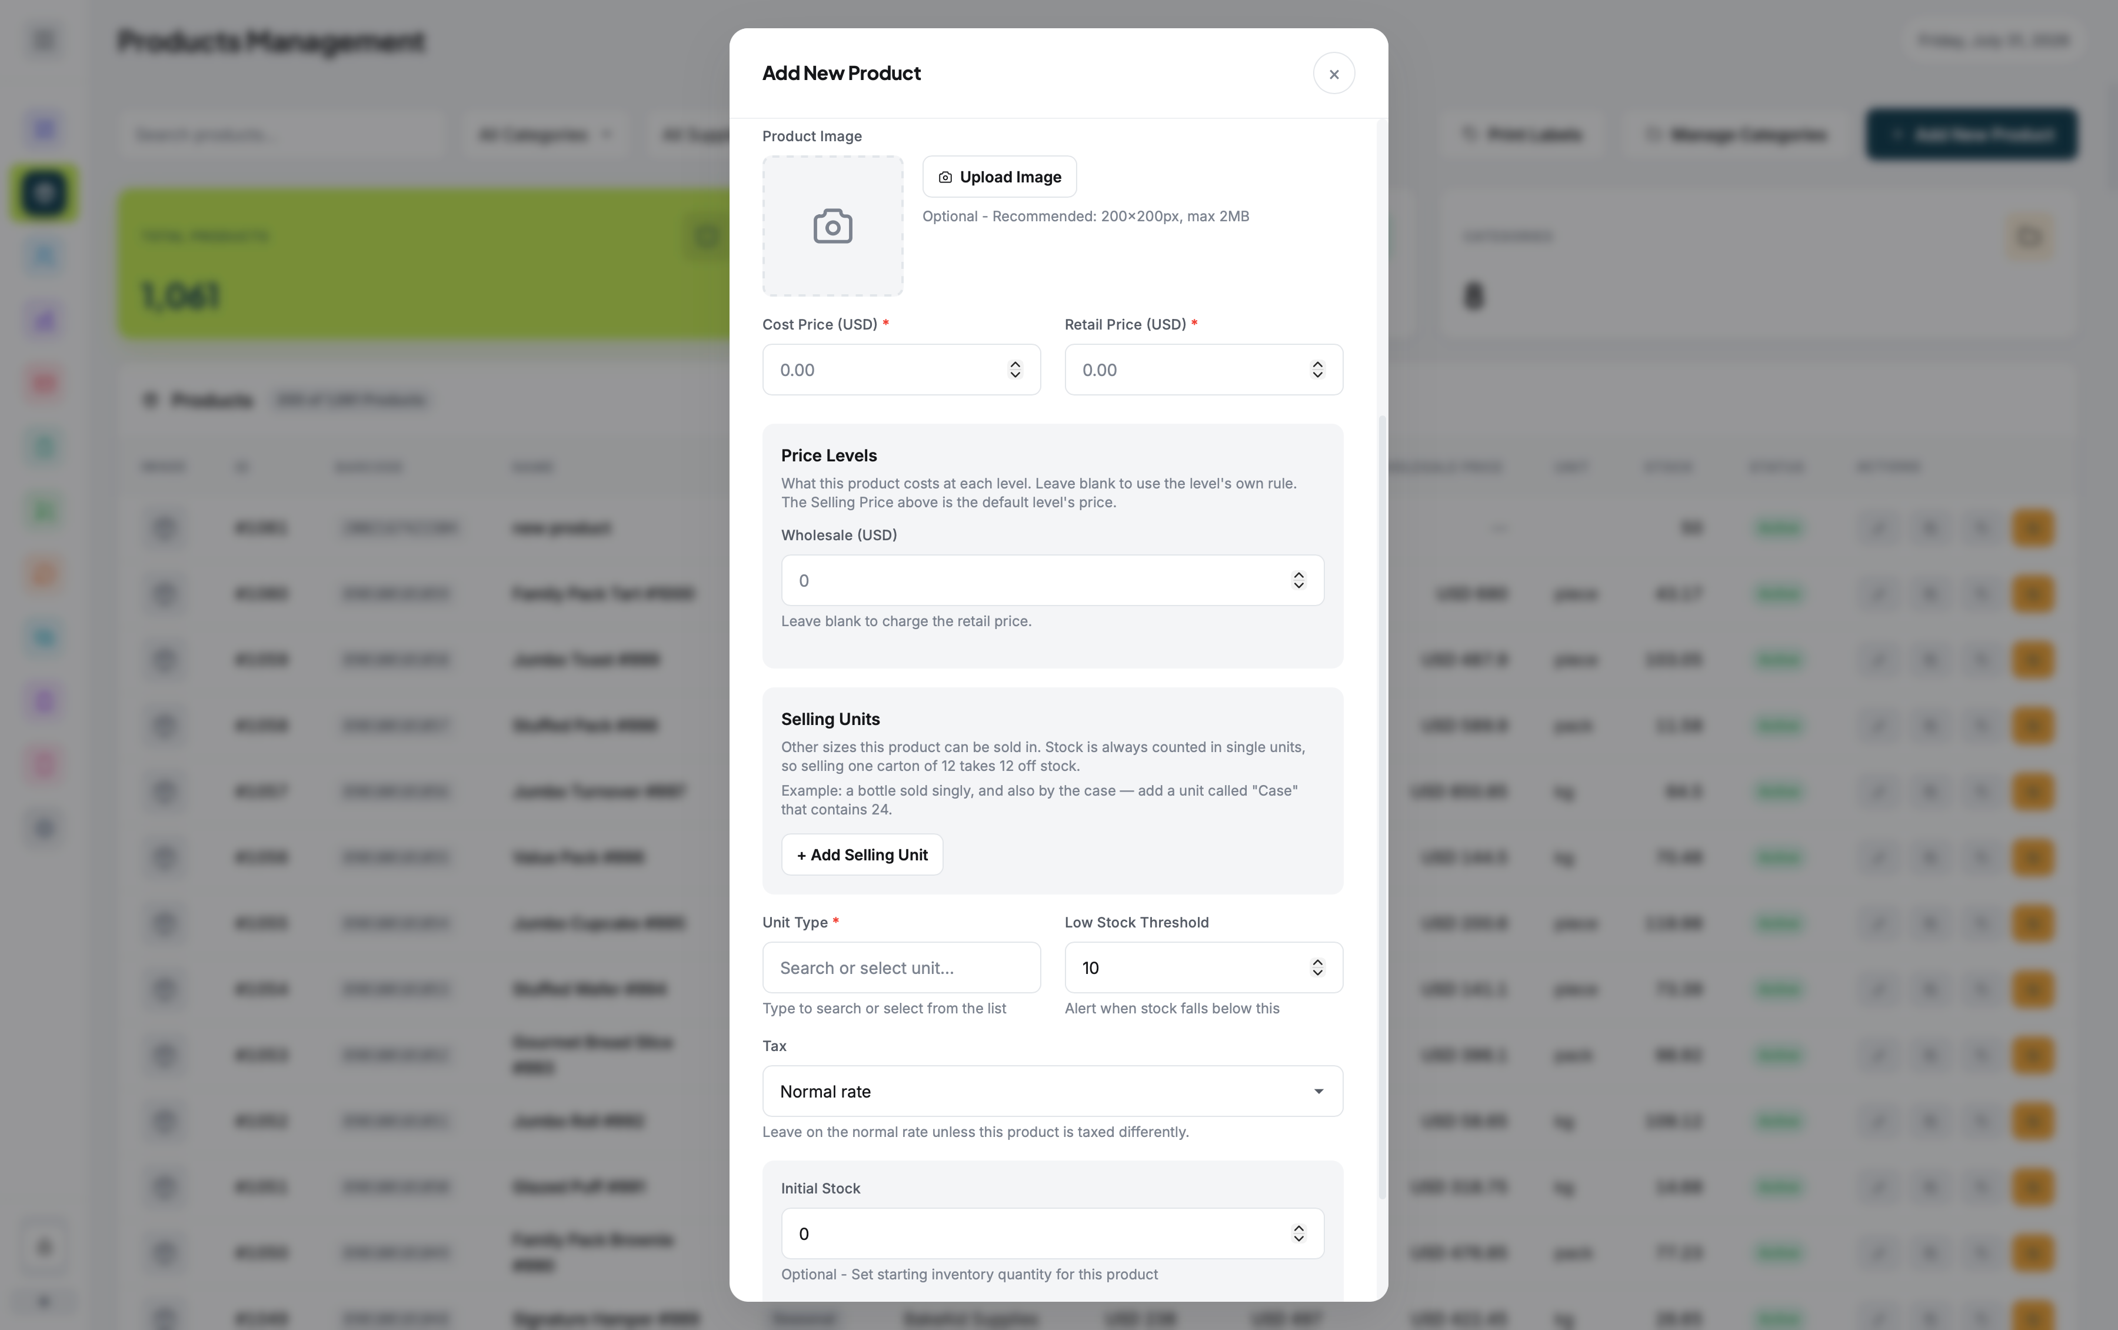Image resolution: width=2118 pixels, height=1330 pixels.
Task: Click the Upload Image button
Action: (1000, 177)
